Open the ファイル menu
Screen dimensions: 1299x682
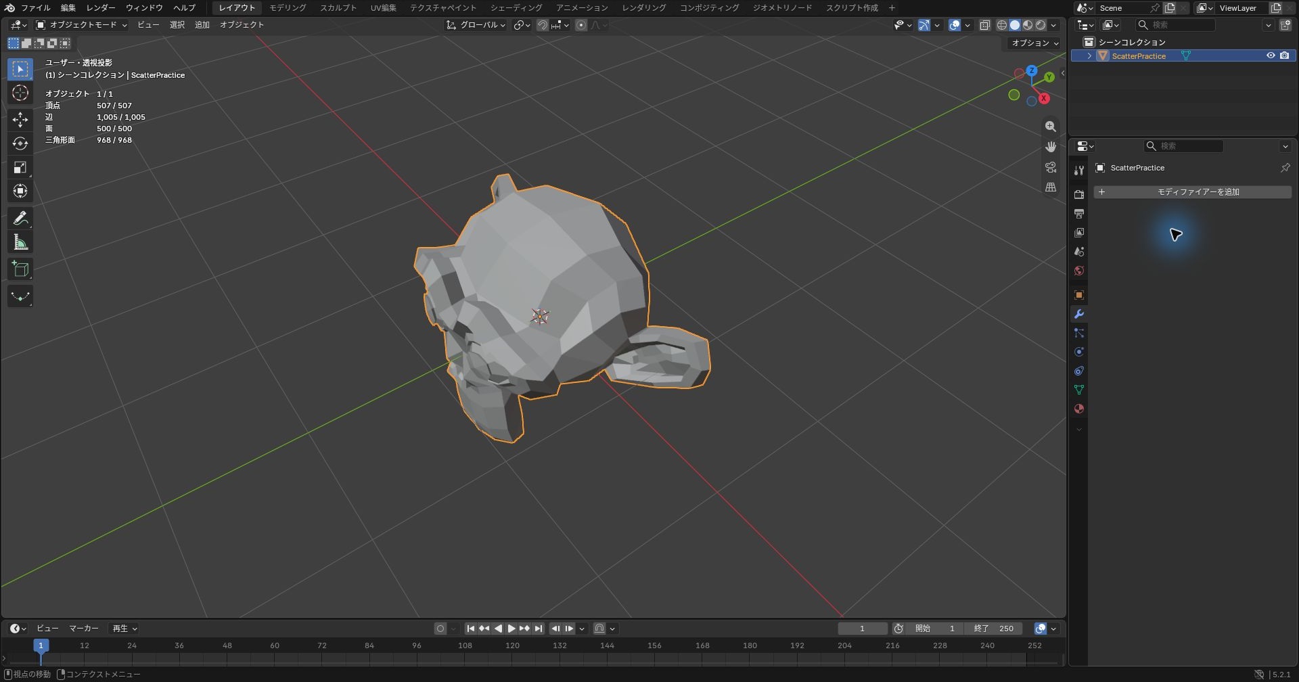[35, 7]
